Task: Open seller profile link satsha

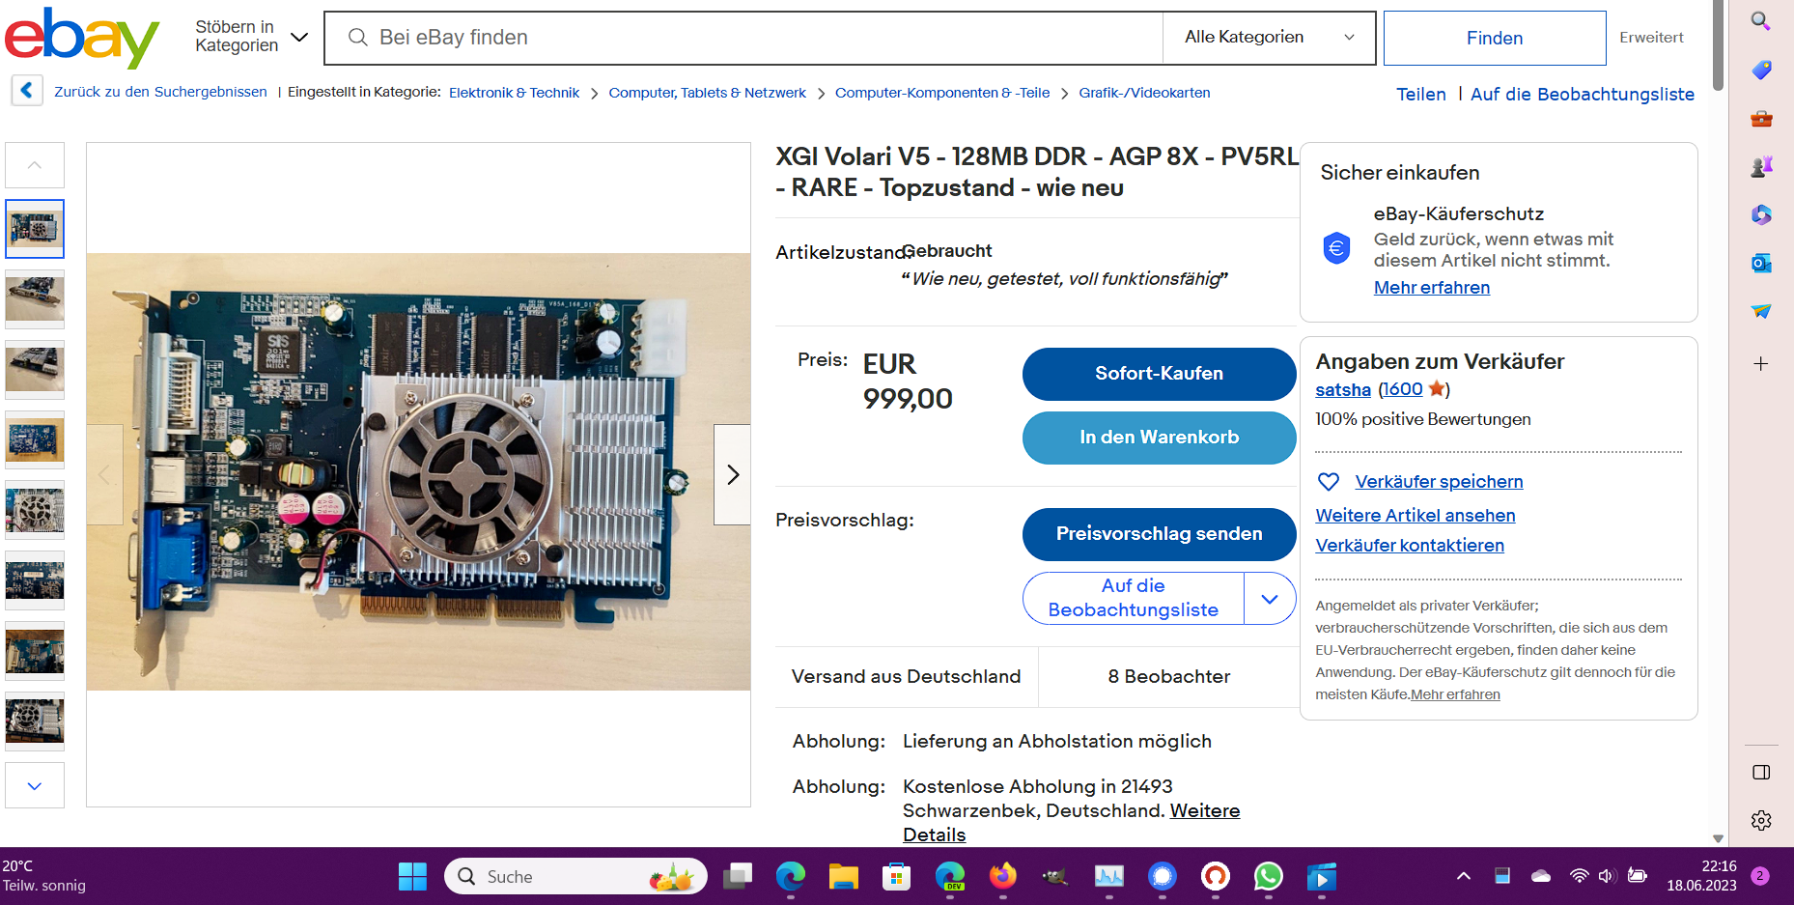Action: click(1343, 389)
